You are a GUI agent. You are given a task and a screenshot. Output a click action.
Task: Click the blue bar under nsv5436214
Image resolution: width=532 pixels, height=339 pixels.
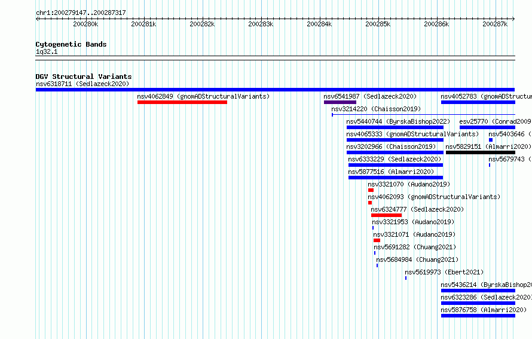(x=478, y=291)
